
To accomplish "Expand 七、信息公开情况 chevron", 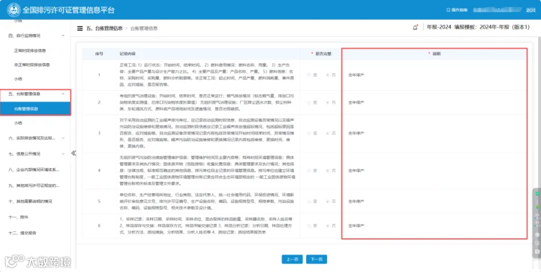I will 63,154.
